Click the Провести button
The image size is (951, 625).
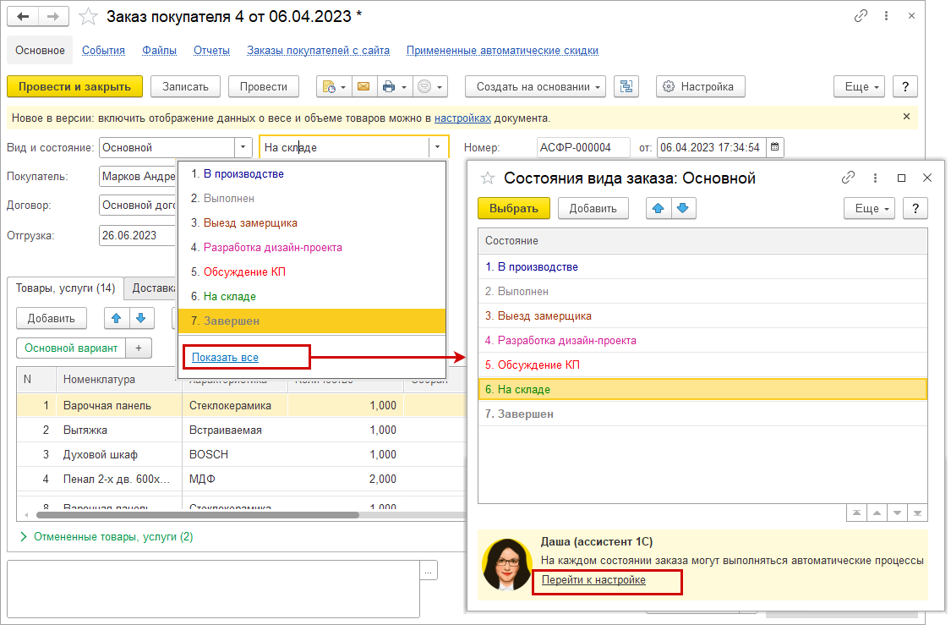(x=263, y=87)
